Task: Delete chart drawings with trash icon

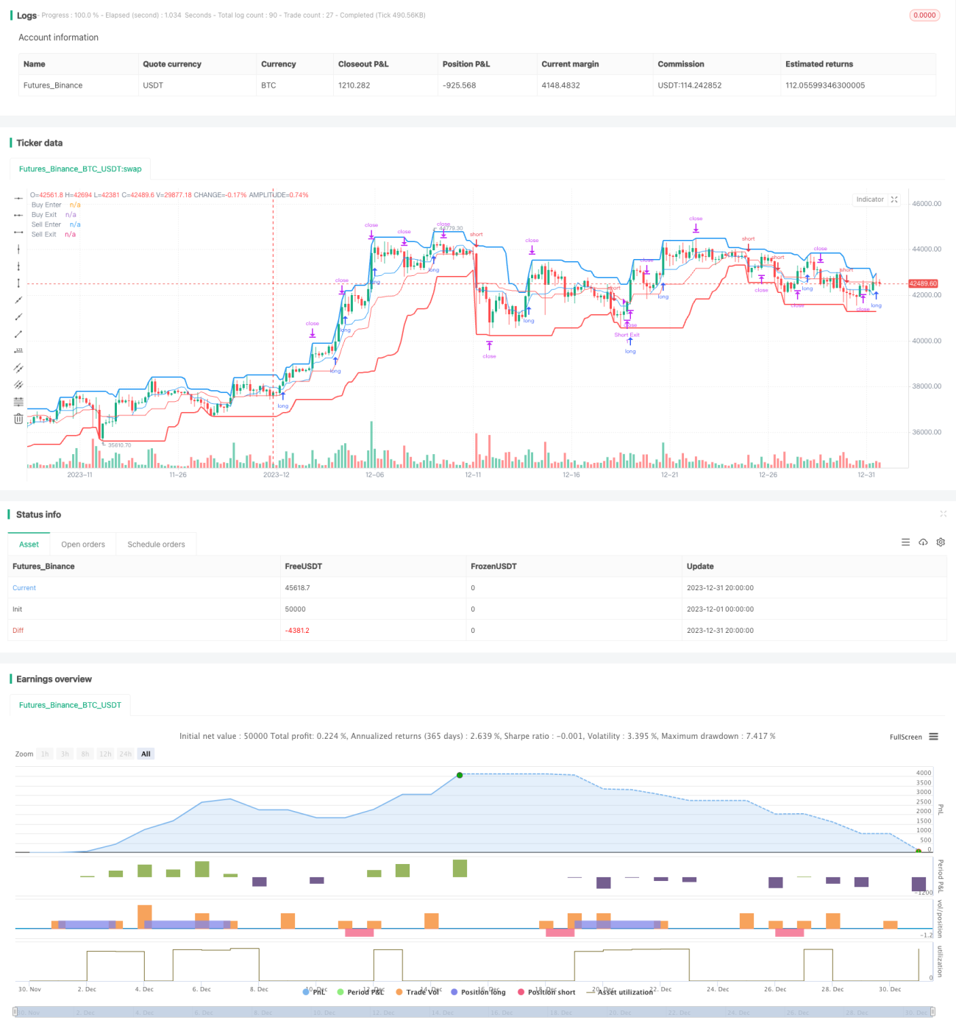Action: pos(18,419)
